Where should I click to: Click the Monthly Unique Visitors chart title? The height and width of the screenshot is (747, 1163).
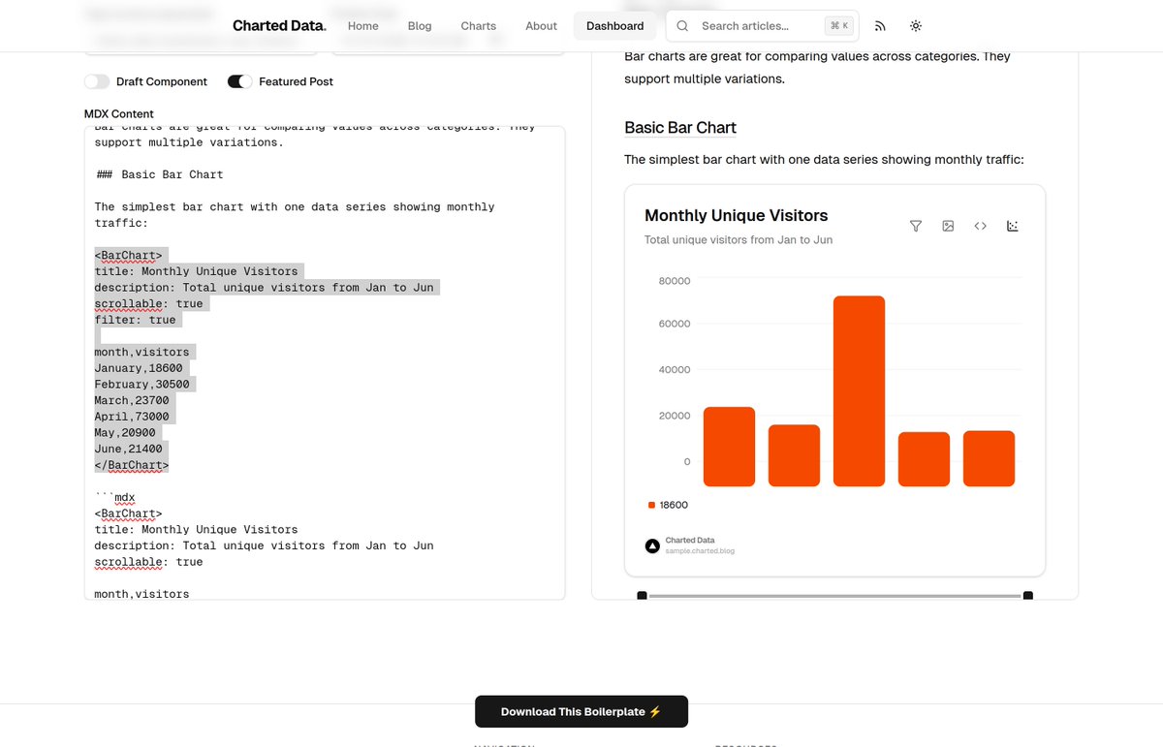coord(737,215)
